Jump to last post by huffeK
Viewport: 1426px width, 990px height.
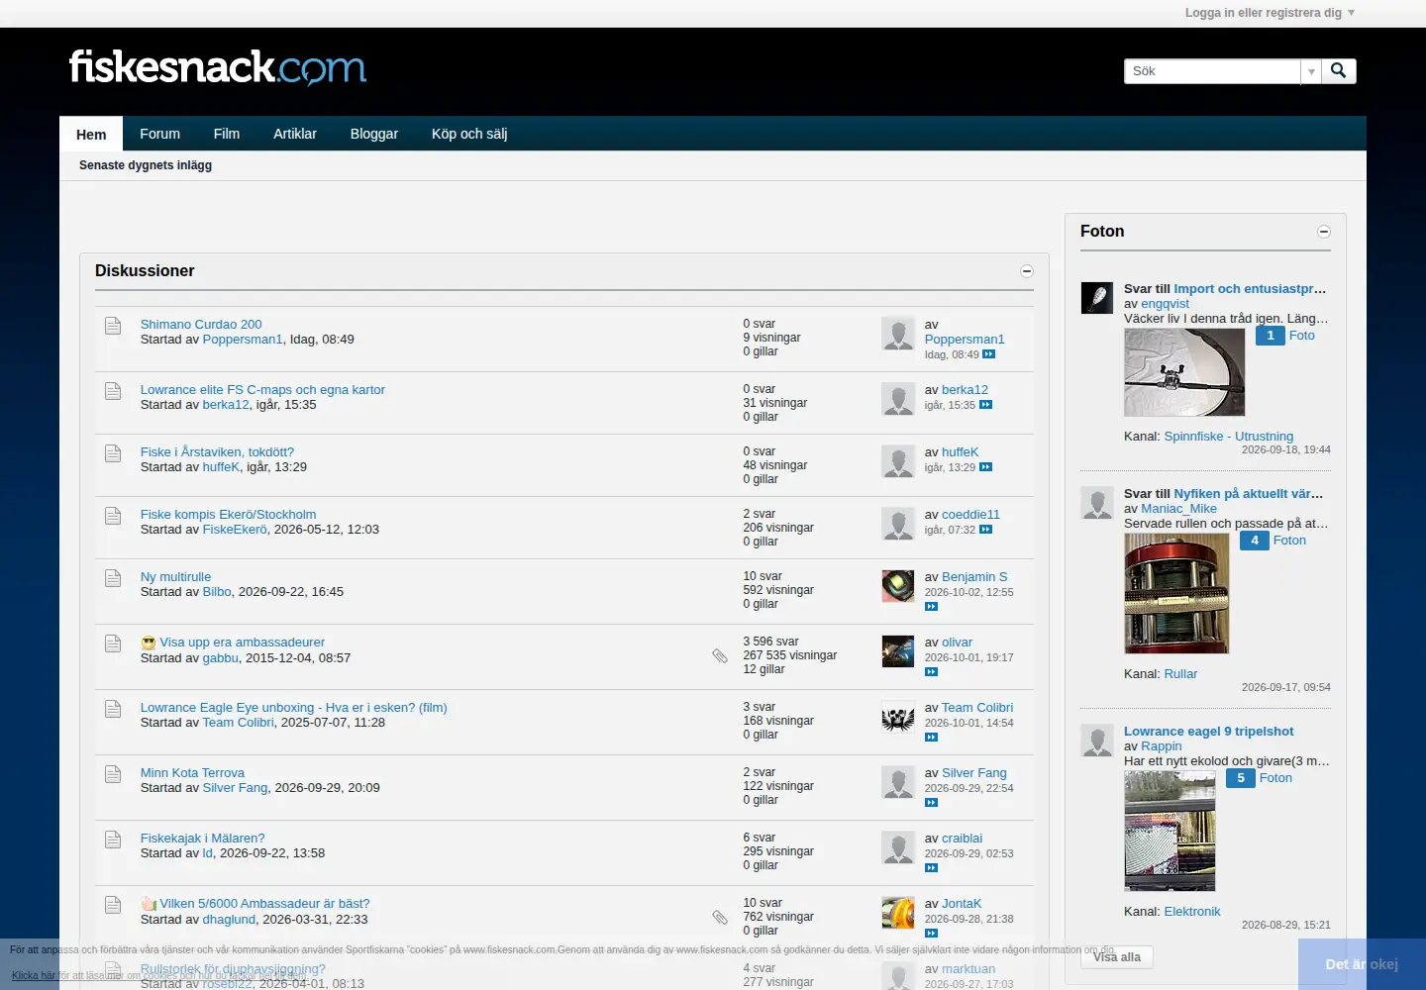pyautogui.click(x=986, y=467)
